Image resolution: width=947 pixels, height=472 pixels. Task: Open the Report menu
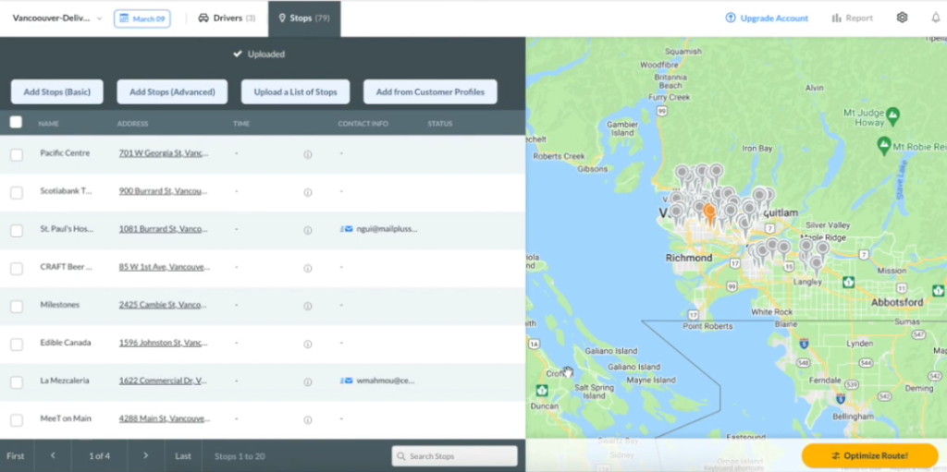[x=852, y=18]
